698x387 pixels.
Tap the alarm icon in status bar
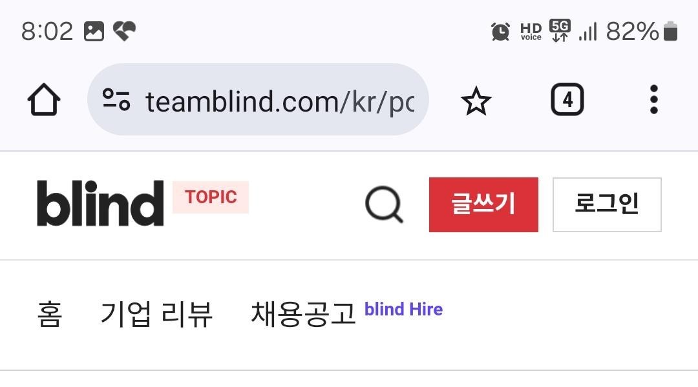pos(500,31)
